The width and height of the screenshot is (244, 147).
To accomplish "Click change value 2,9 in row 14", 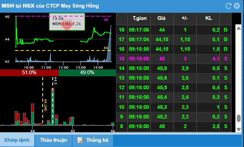I will tap(185, 68).
